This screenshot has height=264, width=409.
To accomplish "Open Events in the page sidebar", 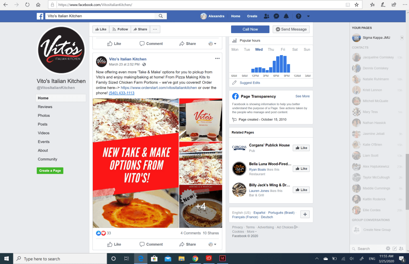I will pos(44,142).
